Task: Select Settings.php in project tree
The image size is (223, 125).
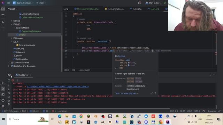Action: pos(22,59)
